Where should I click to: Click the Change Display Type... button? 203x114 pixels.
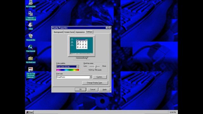[95, 83]
